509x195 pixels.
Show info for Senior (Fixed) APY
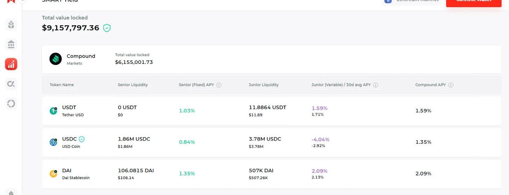pos(219,85)
